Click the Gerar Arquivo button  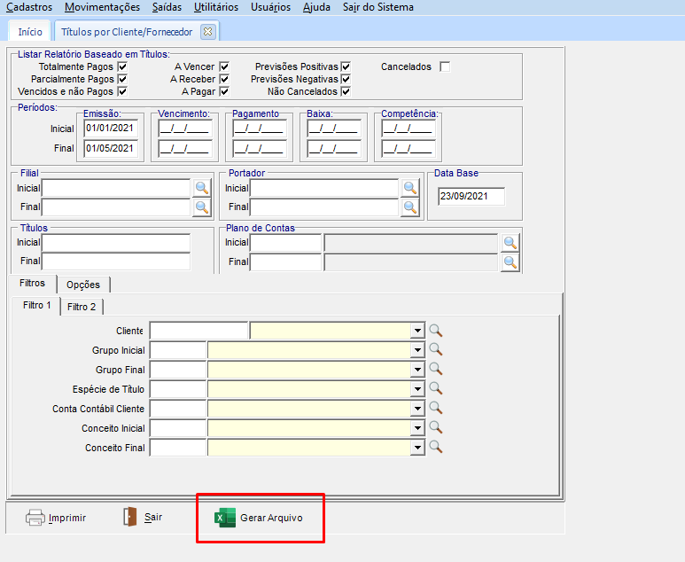(261, 518)
